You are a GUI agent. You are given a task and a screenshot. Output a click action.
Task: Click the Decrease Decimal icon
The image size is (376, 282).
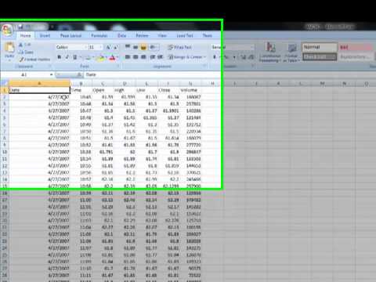tap(251, 57)
